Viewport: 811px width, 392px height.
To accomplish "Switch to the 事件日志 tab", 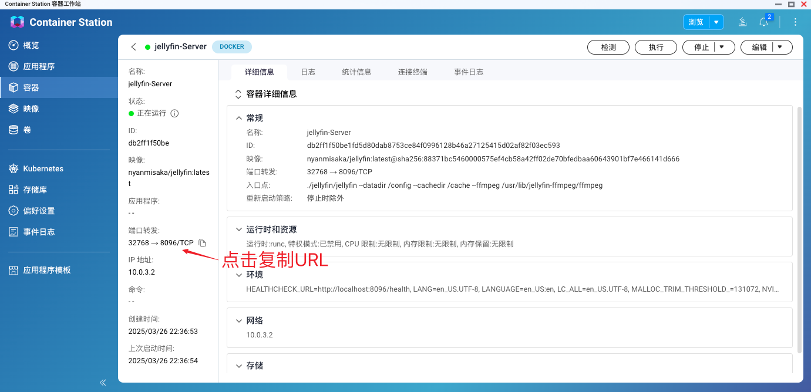I will tap(469, 72).
